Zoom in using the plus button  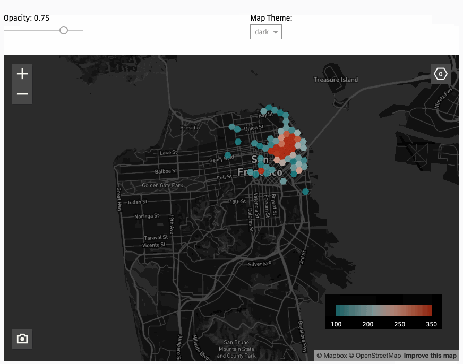click(x=22, y=74)
